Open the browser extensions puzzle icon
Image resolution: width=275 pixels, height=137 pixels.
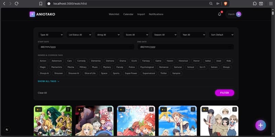click(255, 3)
